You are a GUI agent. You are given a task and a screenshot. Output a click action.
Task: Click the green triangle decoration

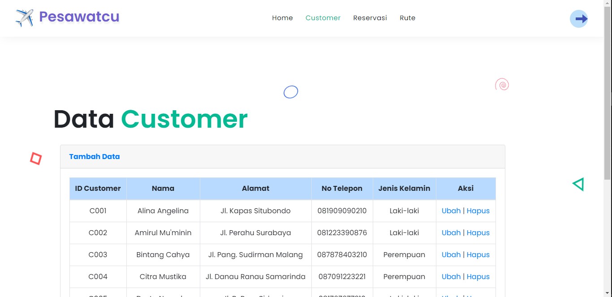pyautogui.click(x=578, y=184)
